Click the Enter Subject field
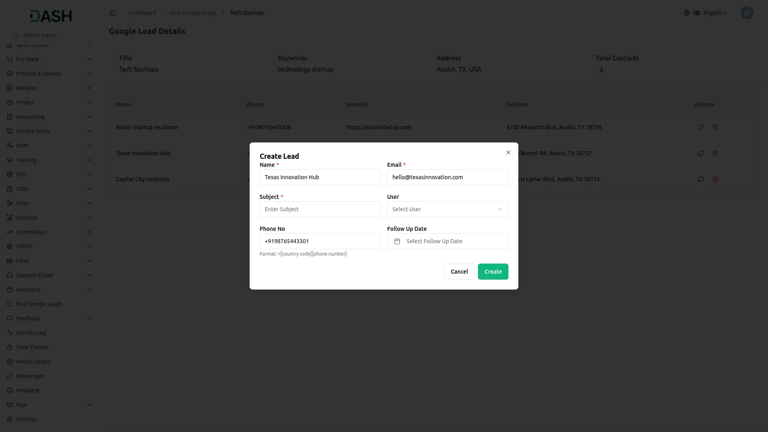This screenshot has width=768, height=432. (x=320, y=209)
